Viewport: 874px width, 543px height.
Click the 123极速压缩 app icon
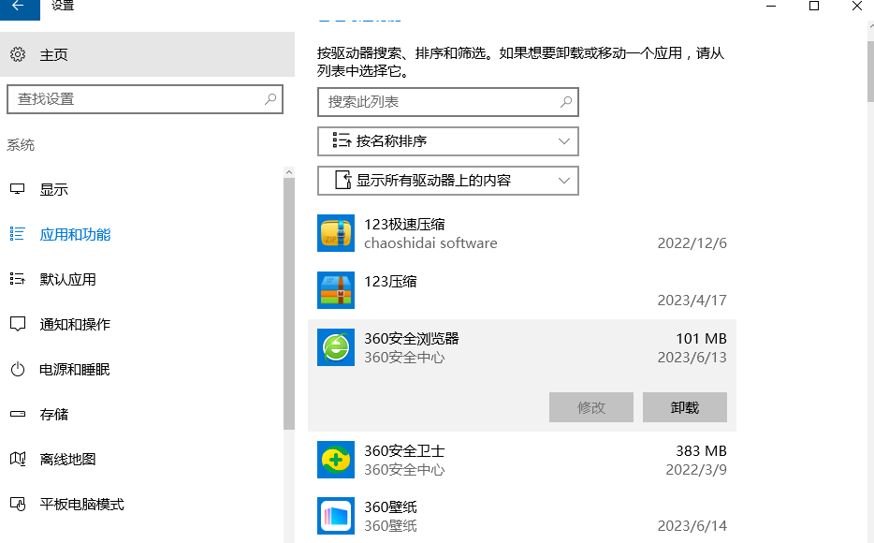[335, 233]
